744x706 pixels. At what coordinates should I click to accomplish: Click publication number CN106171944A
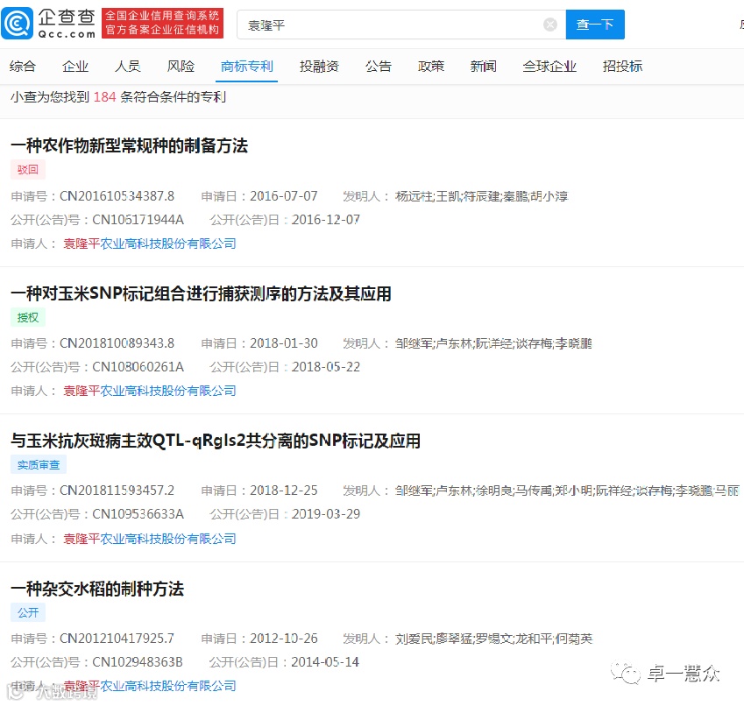pos(138,220)
